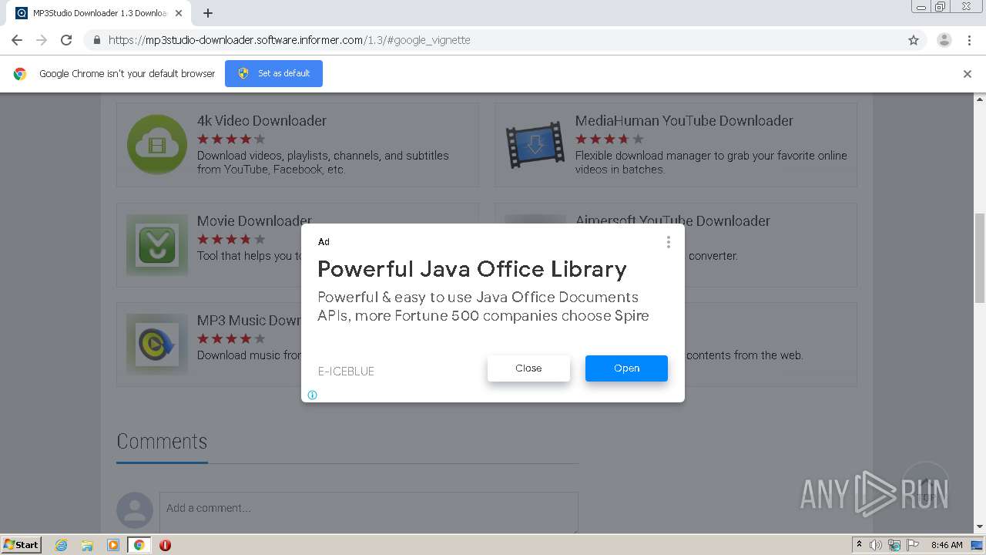Open the MP3 Music Downloader title link
The height and width of the screenshot is (555, 986).
[249, 320]
